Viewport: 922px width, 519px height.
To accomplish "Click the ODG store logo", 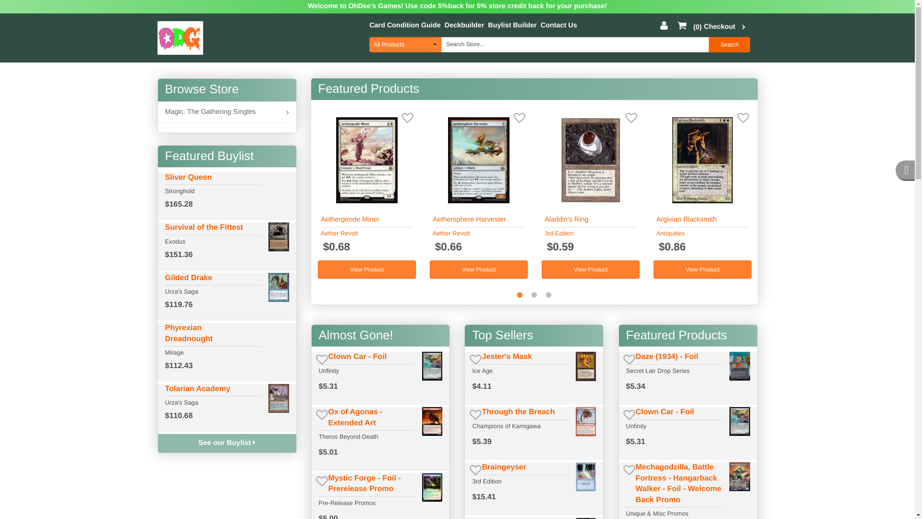I will 180,38.
